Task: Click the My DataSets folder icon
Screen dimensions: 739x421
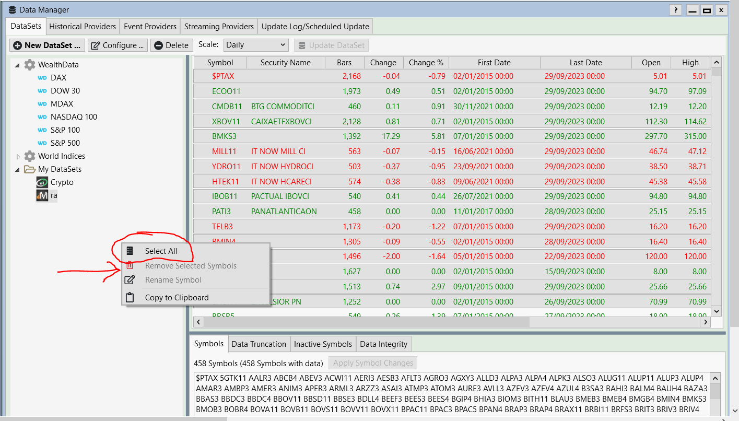Action: click(30, 169)
